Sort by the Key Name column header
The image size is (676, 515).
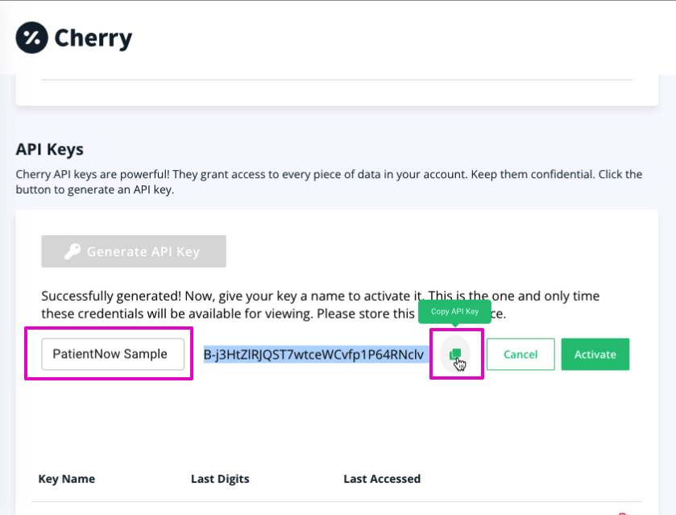pos(67,479)
